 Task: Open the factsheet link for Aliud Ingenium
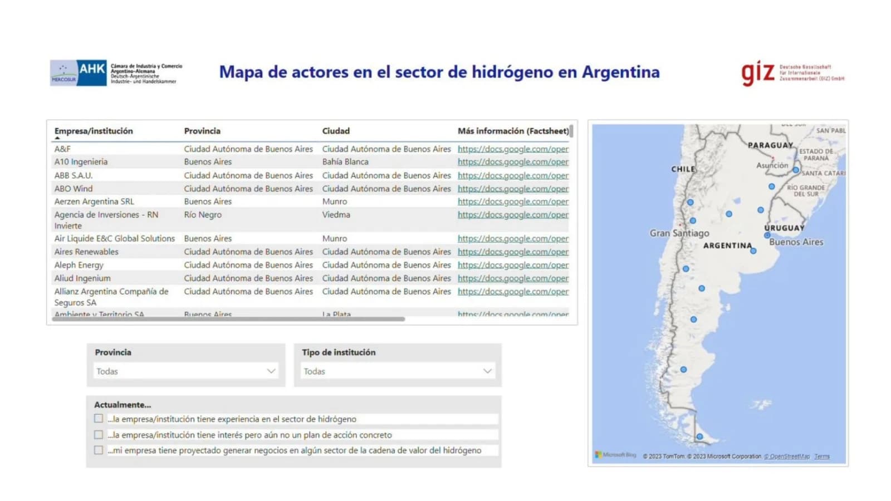coord(513,278)
